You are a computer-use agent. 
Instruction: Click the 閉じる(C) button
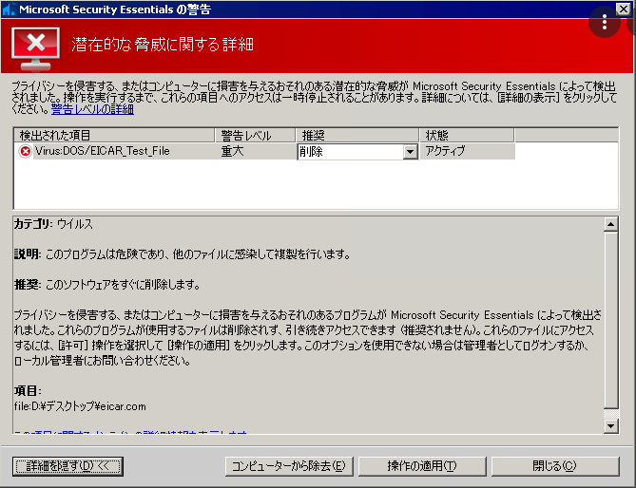(555, 466)
